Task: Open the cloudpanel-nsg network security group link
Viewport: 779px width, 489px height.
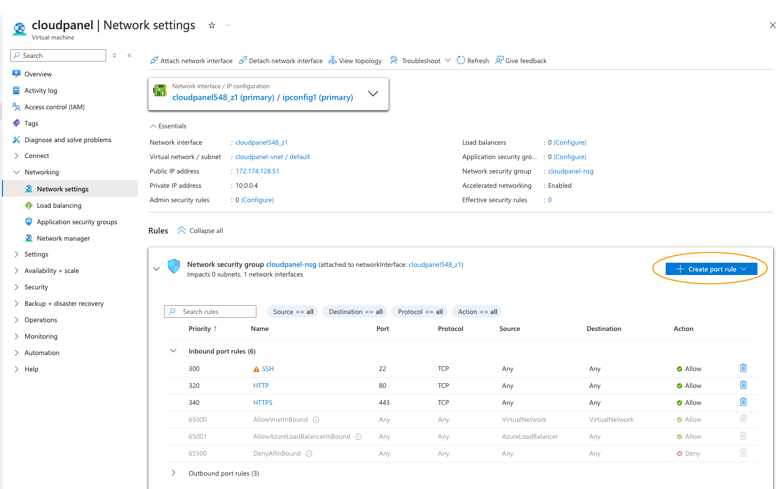Action: (291, 264)
